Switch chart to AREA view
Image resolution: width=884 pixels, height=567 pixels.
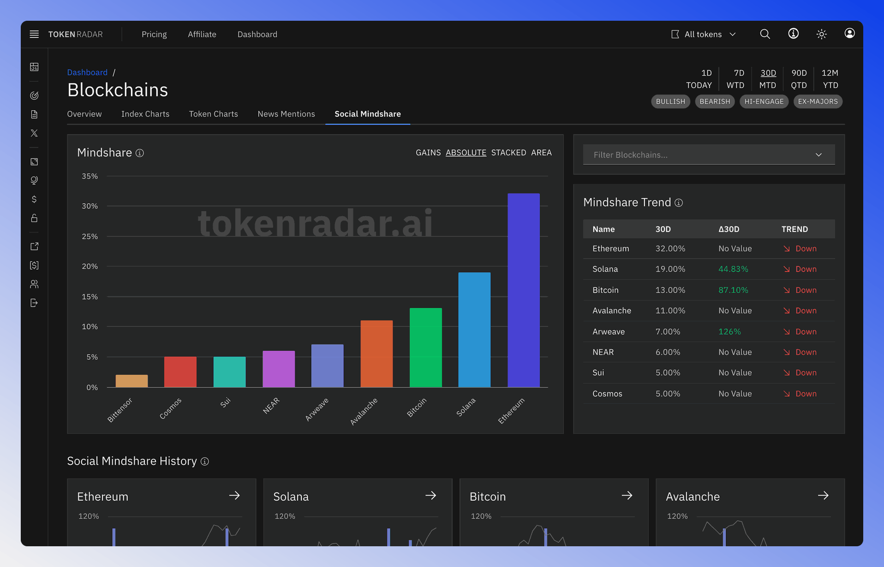click(x=541, y=153)
